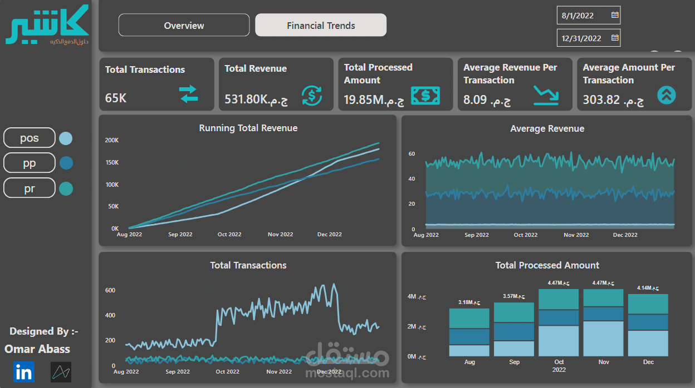
Task: Click the cash bill icon in Total Processed Amount
Action: tap(425, 96)
